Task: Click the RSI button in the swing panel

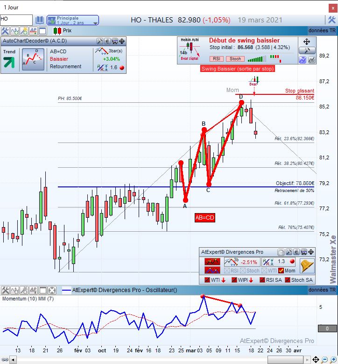Action: tap(217, 59)
